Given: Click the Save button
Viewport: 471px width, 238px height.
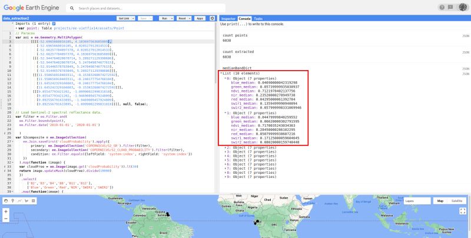Looking at the screenshot, I should pos(144,18).
